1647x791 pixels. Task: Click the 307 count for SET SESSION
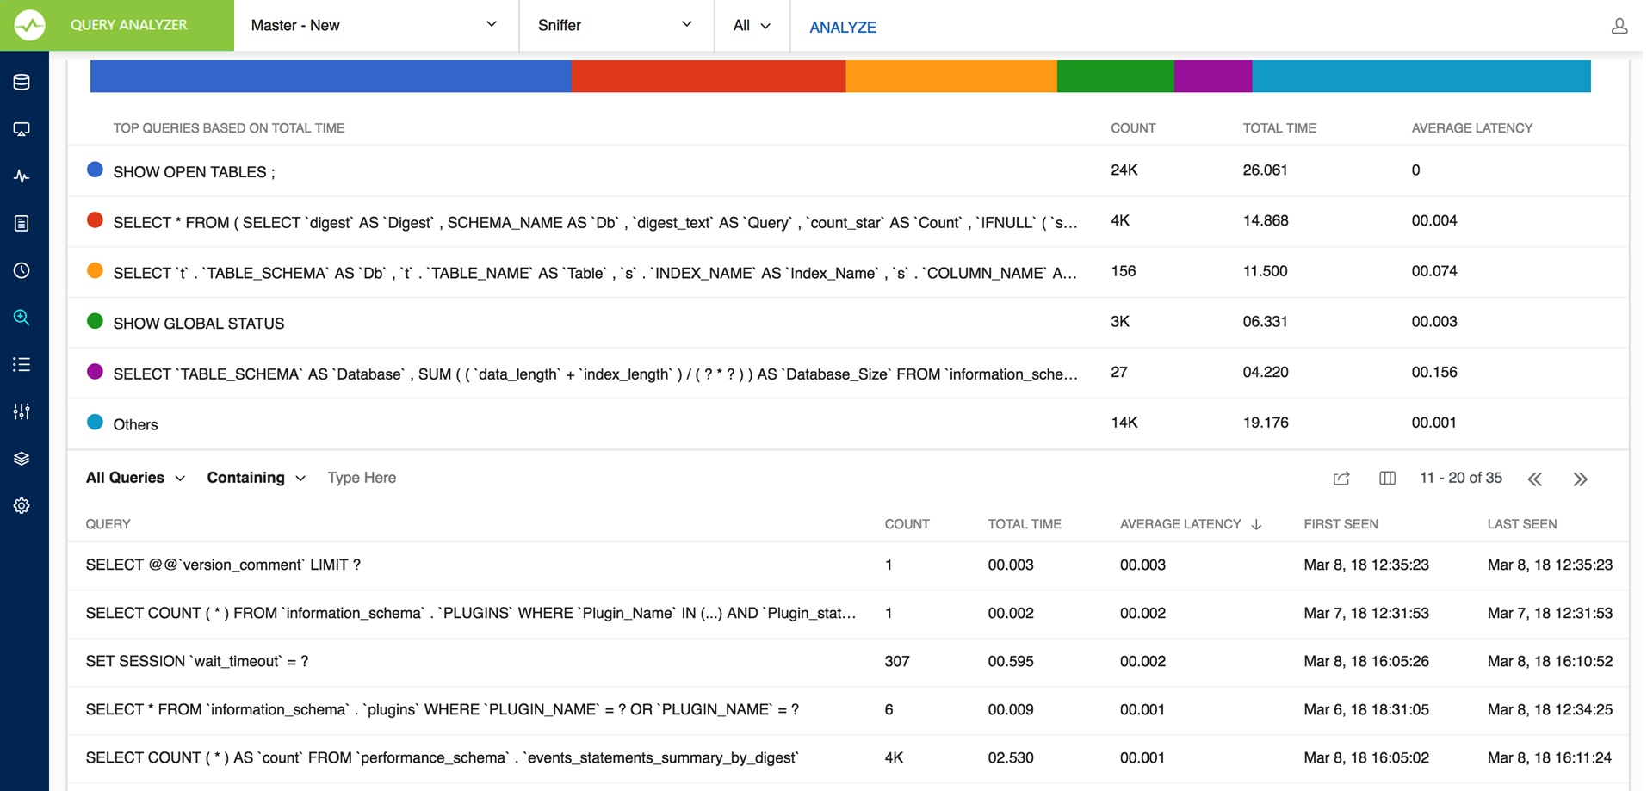(x=897, y=661)
